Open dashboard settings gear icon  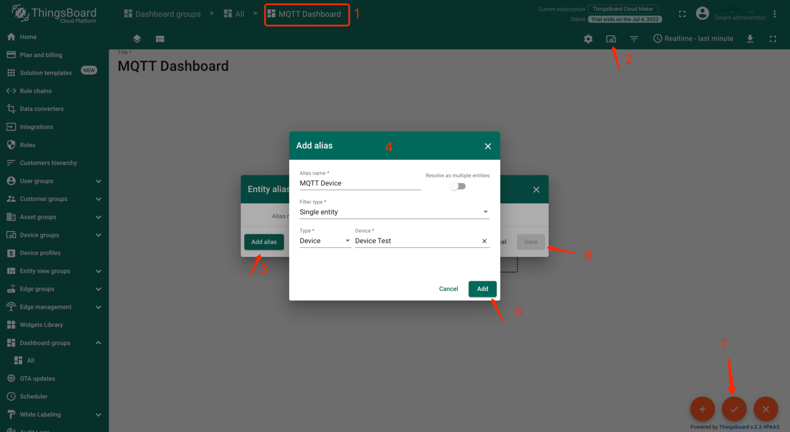click(x=588, y=39)
